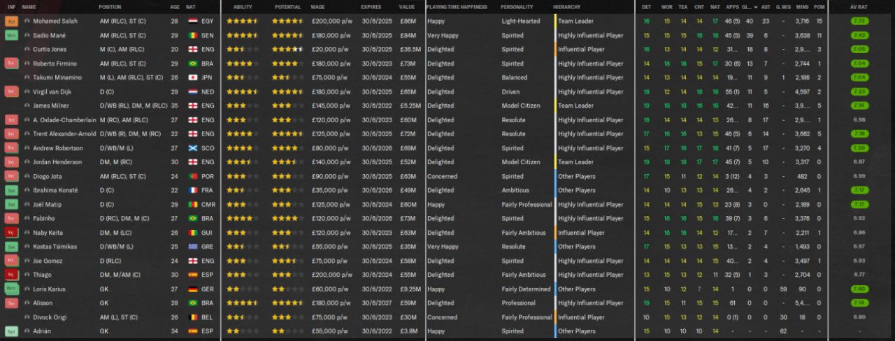Screen dimensions: 895x341
Task: Sort by the MINS column header
Action: click(802, 6)
